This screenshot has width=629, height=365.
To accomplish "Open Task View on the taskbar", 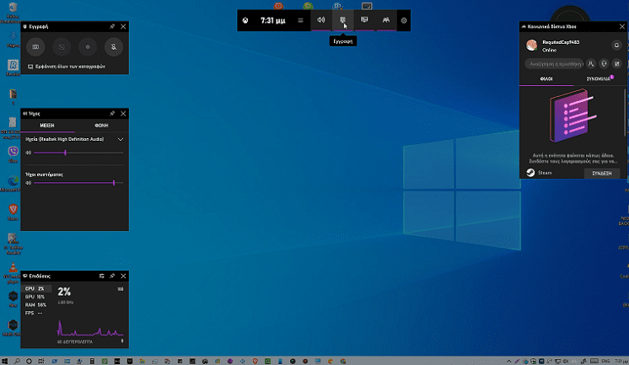I will [41, 361].
